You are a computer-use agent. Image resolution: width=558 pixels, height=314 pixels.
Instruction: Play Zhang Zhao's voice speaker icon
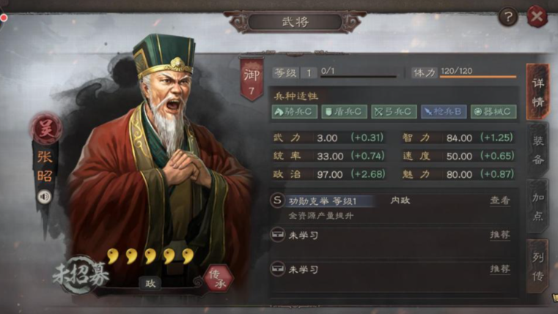pyautogui.click(x=45, y=196)
